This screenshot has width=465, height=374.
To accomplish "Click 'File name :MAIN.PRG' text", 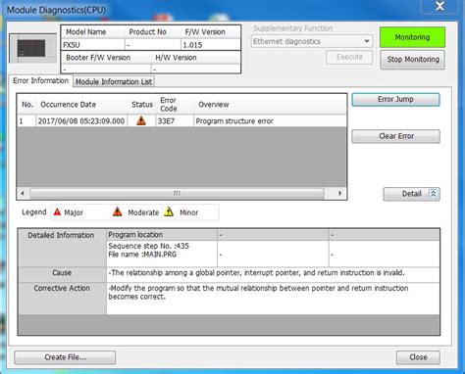I will [142, 255].
